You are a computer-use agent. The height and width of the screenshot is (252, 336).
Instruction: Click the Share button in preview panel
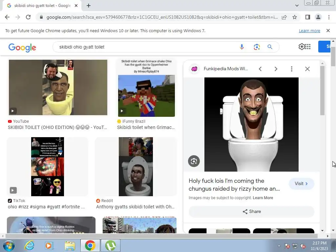pyautogui.click(x=251, y=212)
